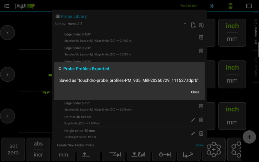Click the Z axis button

click(x=7, y=116)
